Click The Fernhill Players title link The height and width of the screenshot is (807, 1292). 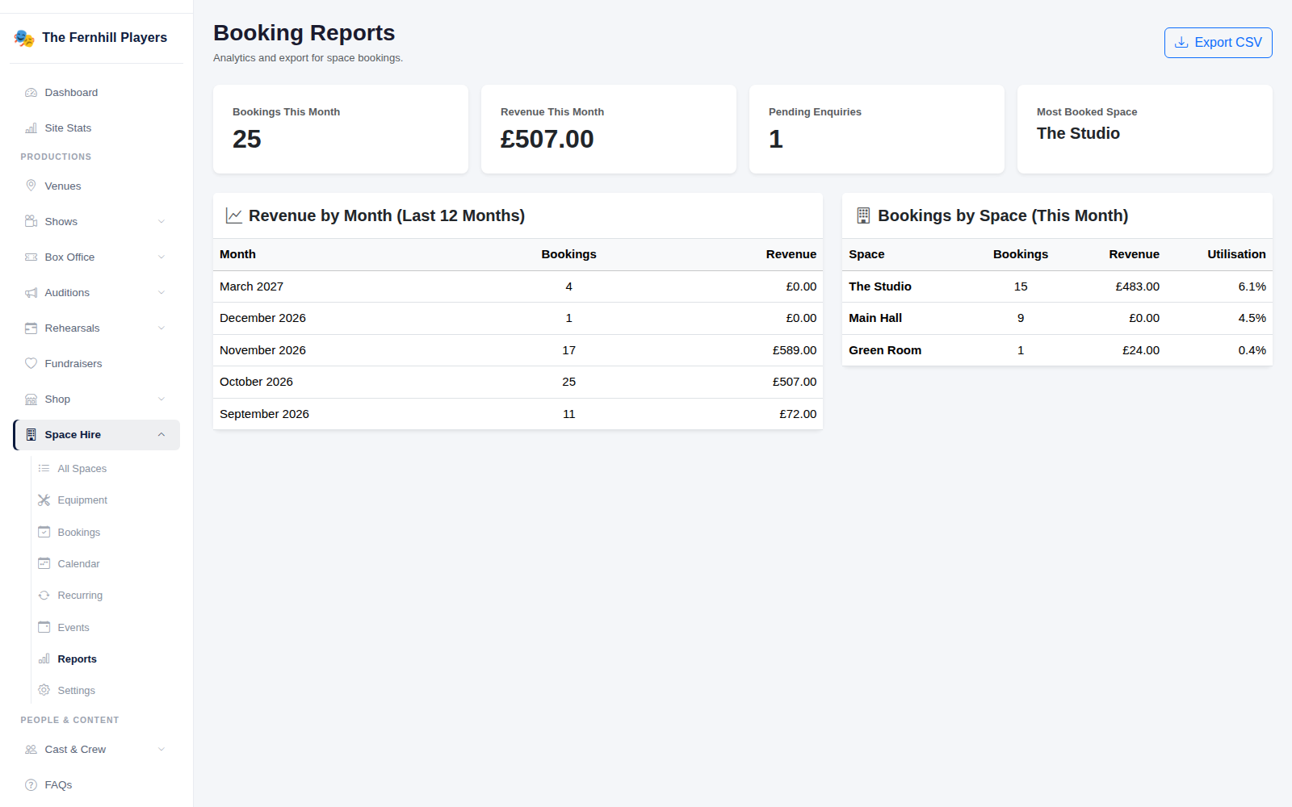[x=104, y=38]
